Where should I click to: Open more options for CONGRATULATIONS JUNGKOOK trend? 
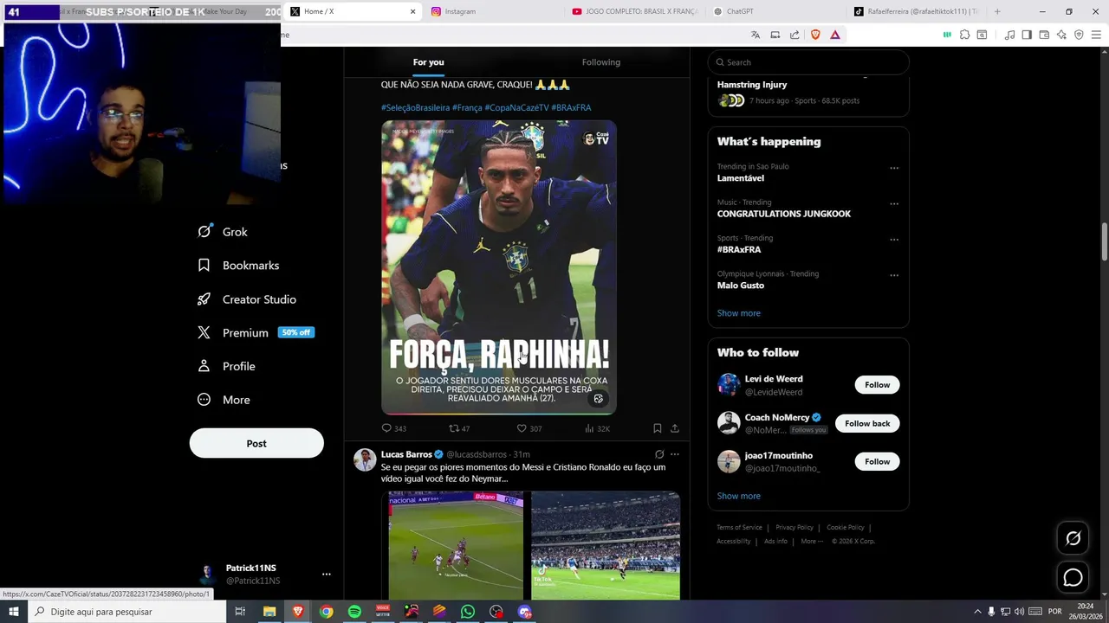(894, 203)
